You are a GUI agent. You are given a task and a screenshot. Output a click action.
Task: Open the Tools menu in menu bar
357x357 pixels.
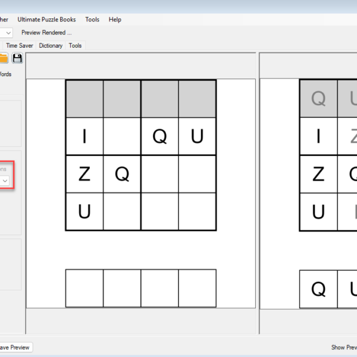pos(92,20)
